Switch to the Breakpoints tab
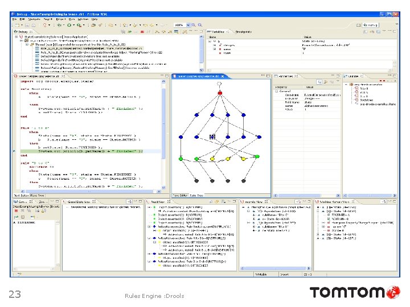 (244, 32)
